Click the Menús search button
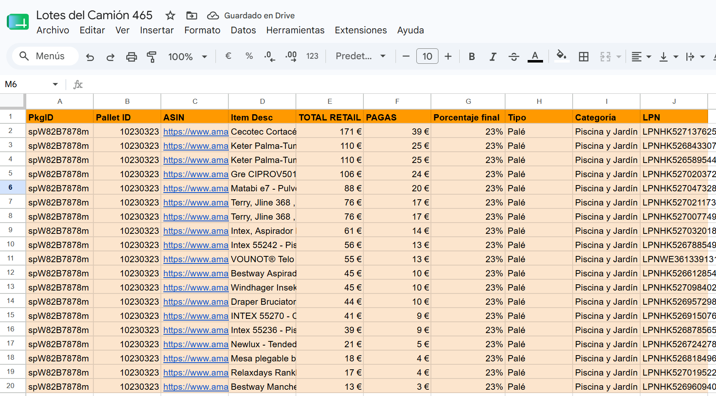716x396 pixels. (45, 56)
